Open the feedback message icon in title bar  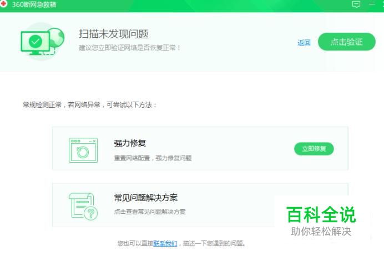[x=356, y=4]
